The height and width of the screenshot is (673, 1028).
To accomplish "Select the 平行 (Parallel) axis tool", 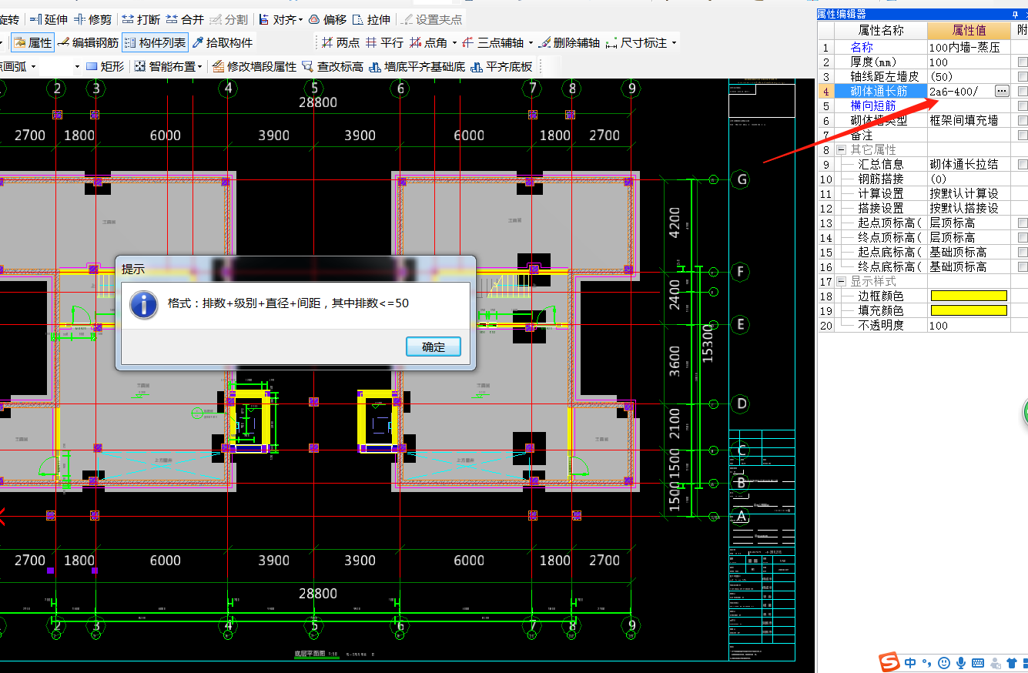I will click(x=384, y=43).
